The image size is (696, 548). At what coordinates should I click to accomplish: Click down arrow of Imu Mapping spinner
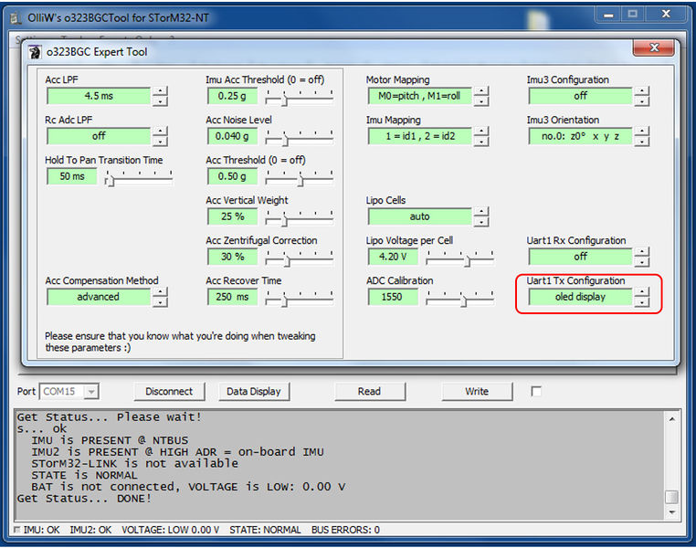coord(481,141)
